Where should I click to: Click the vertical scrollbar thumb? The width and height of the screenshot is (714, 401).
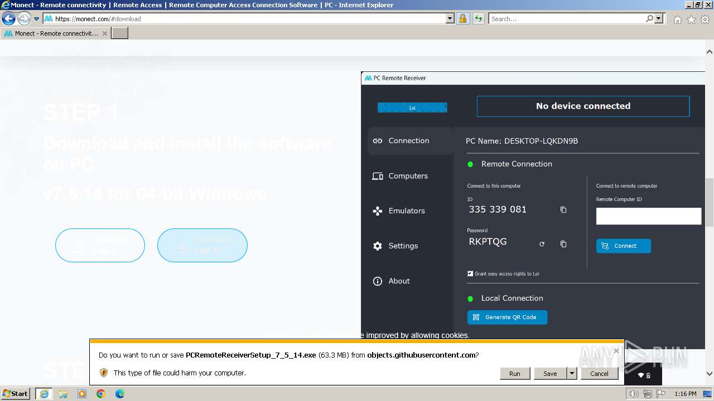[710, 202]
